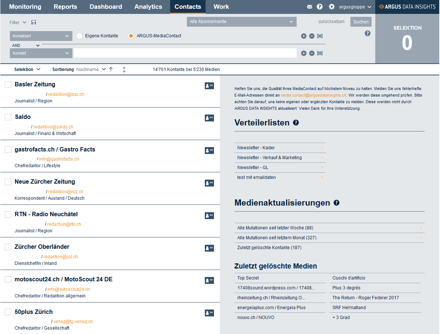Open contact card icon for RTN - Radio Neuchâtel
Screen dimensions: 440x334
[x=209, y=215]
